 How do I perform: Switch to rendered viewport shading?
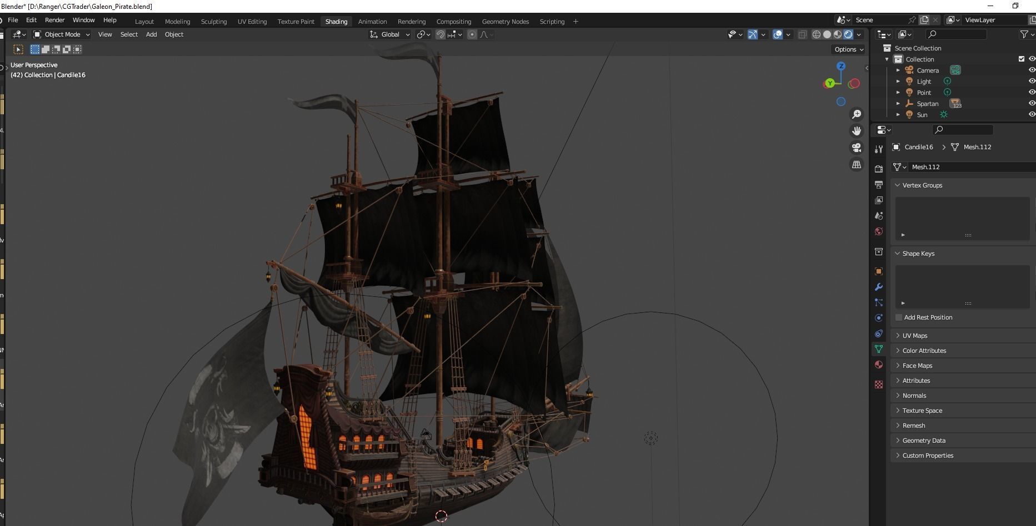pos(848,34)
